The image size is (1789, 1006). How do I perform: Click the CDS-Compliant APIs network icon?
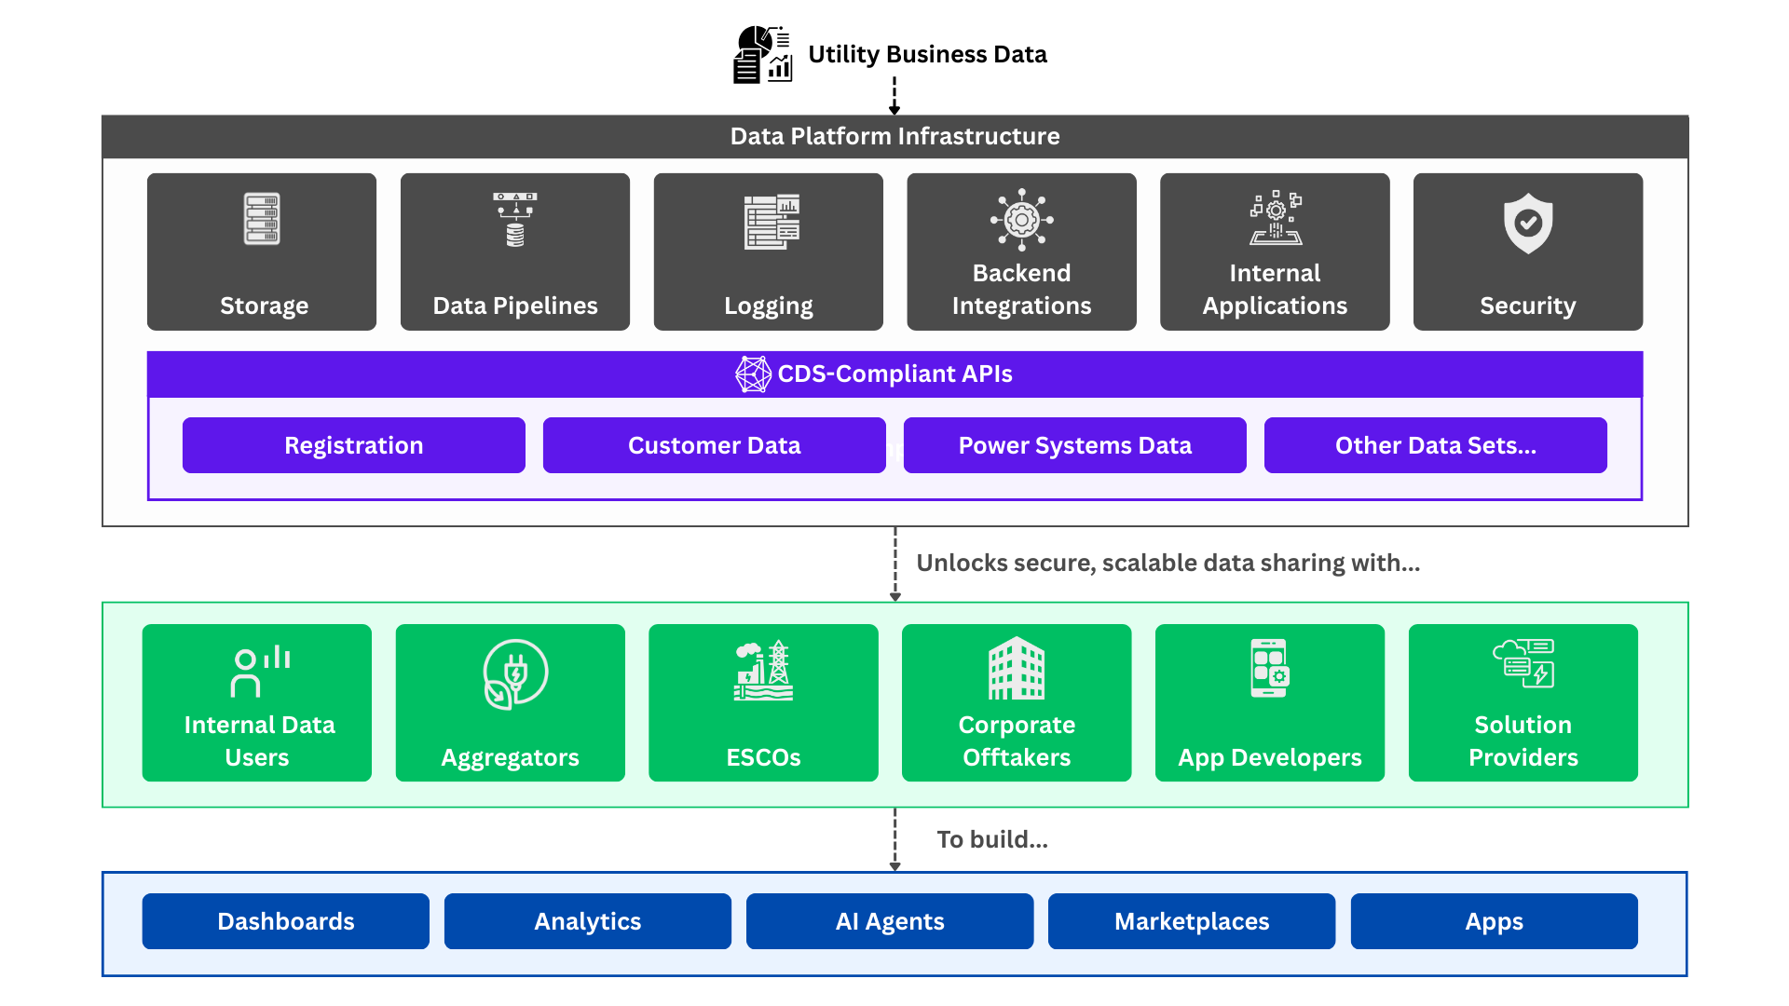753,374
